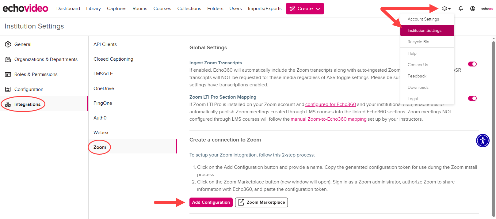Viewport: 496px width, 219px height.
Task: Turn off Zoom LTI Pro Section Mapping
Action: (x=472, y=98)
